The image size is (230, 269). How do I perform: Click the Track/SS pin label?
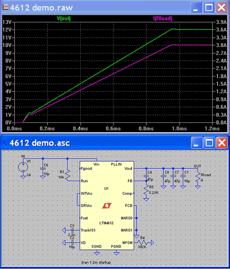[88, 230]
